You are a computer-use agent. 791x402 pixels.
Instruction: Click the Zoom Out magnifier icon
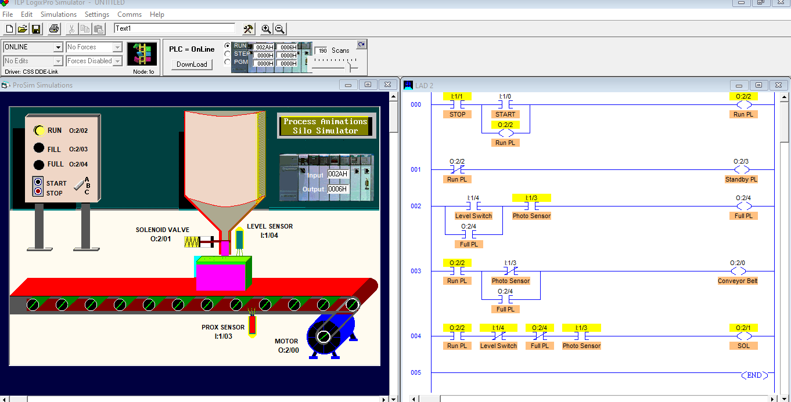(279, 28)
